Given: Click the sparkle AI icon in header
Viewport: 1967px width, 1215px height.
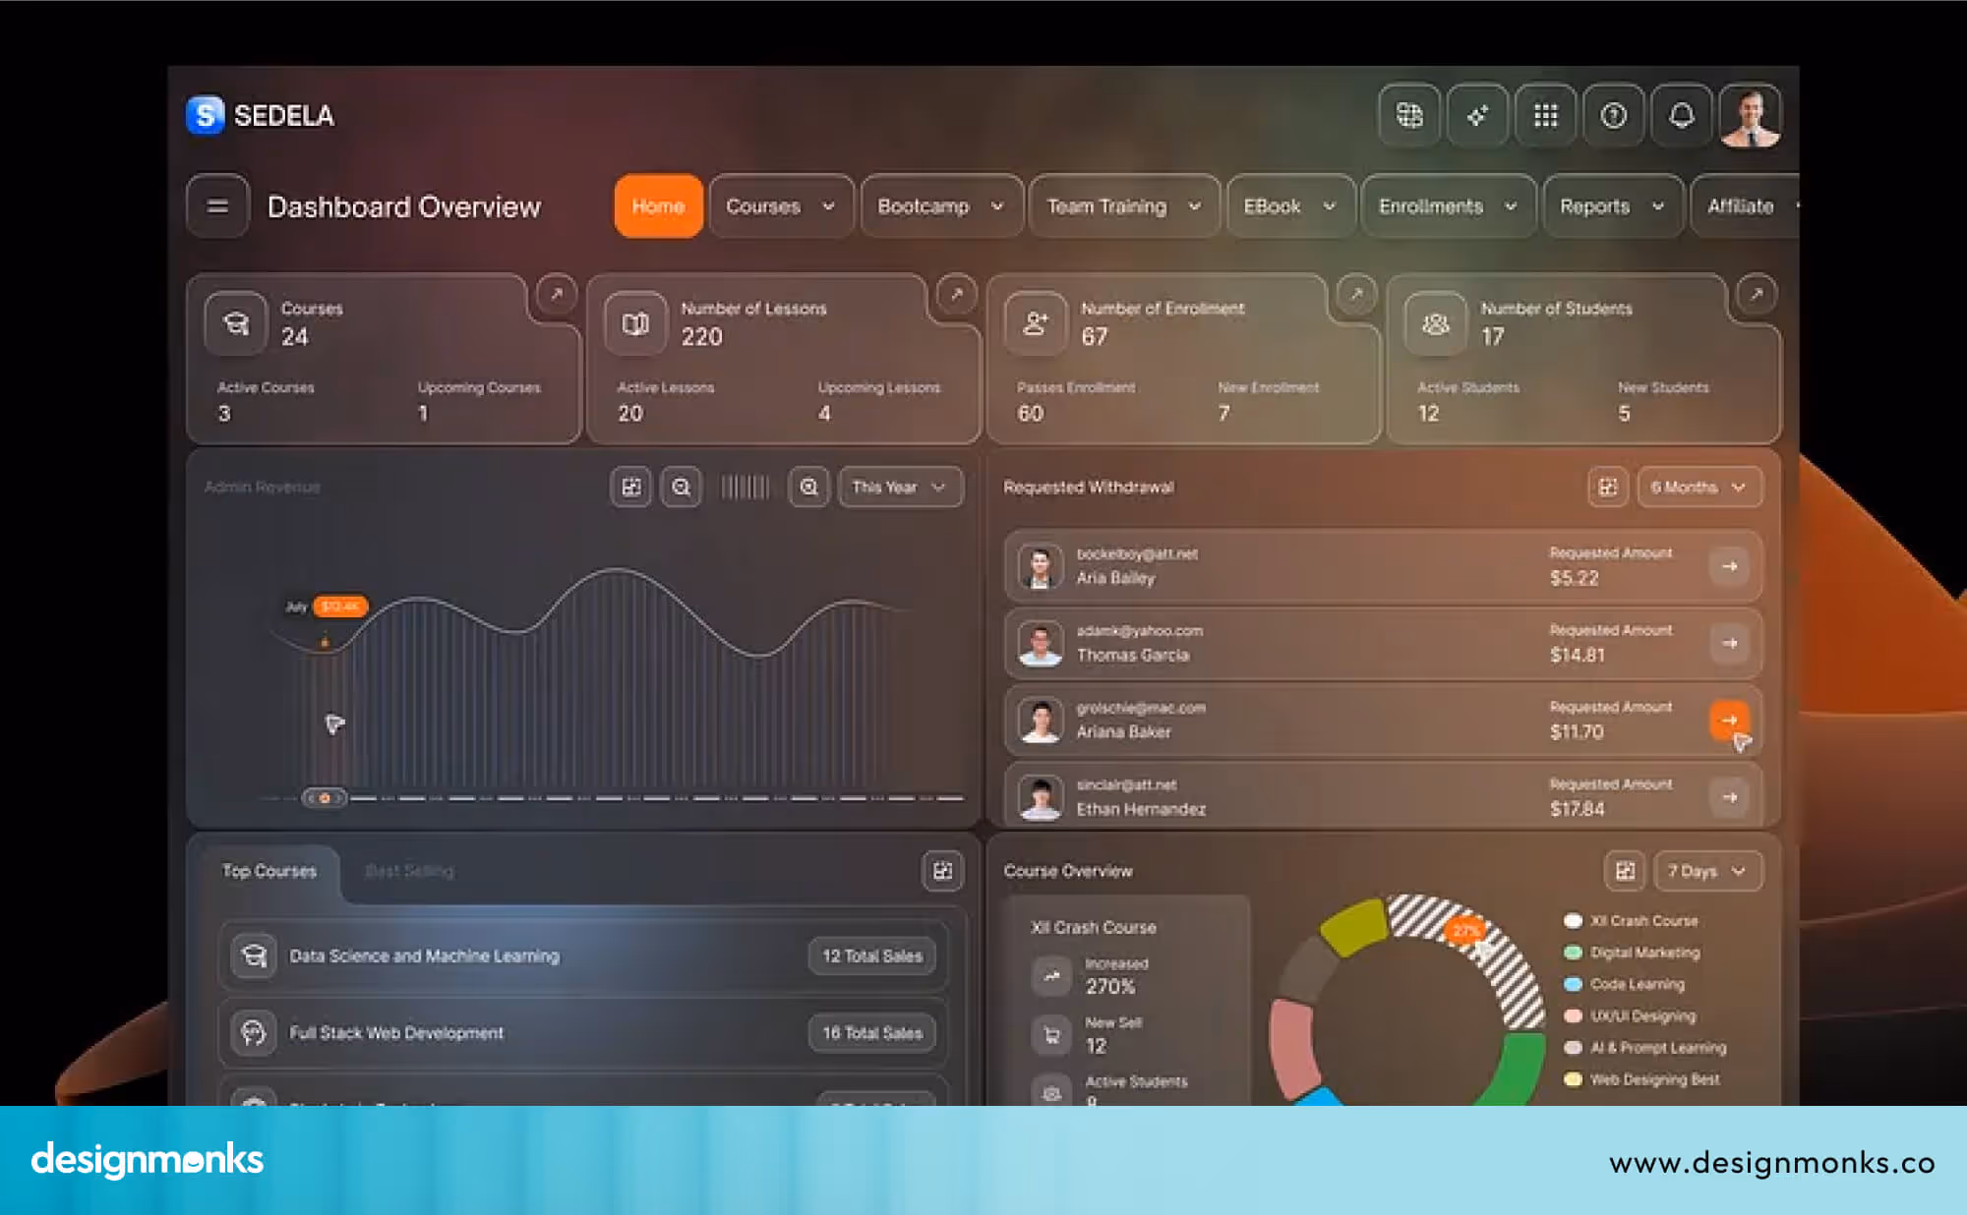Looking at the screenshot, I should (1477, 116).
